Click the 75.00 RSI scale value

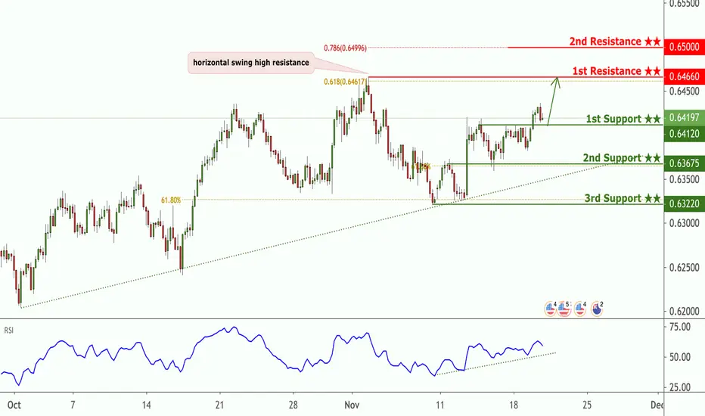click(x=680, y=327)
